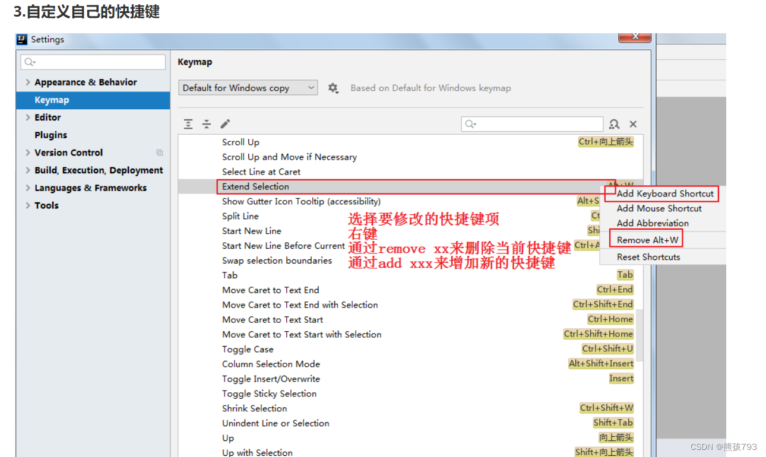Click the Collapse All icon in keymap toolbar
Image resolution: width=766 pixels, height=457 pixels.
tap(207, 124)
